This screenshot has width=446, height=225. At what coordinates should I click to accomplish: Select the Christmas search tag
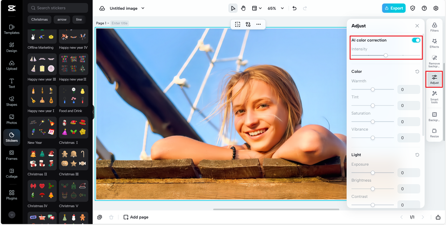click(x=39, y=20)
